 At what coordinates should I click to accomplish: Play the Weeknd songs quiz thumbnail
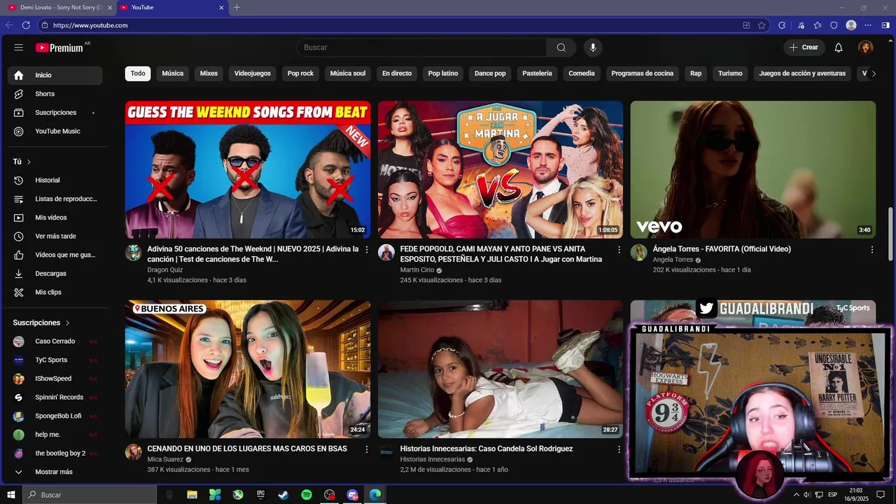[248, 170]
